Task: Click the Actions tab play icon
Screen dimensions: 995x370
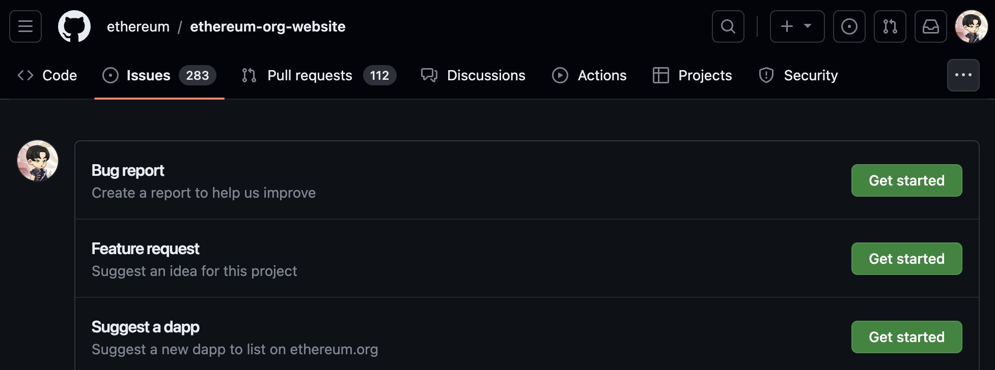Action: click(x=560, y=75)
